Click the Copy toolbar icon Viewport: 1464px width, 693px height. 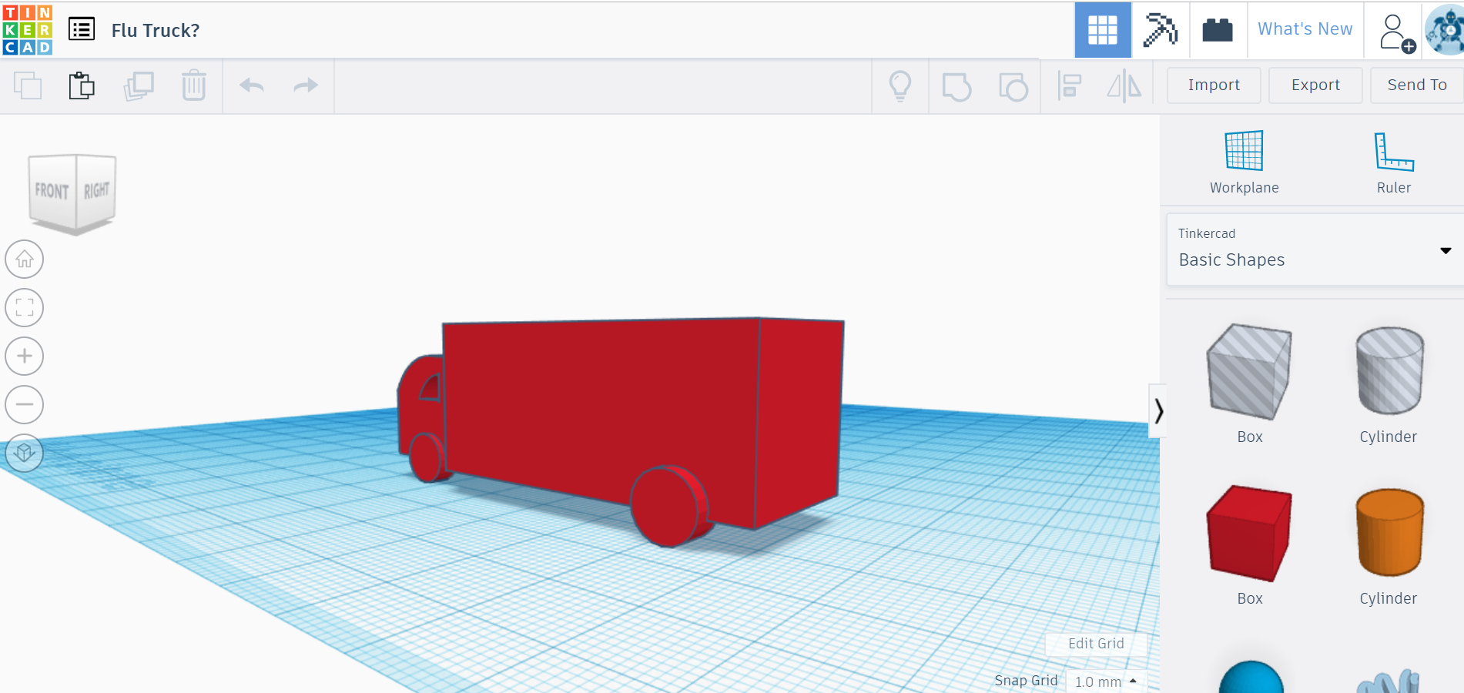point(28,85)
